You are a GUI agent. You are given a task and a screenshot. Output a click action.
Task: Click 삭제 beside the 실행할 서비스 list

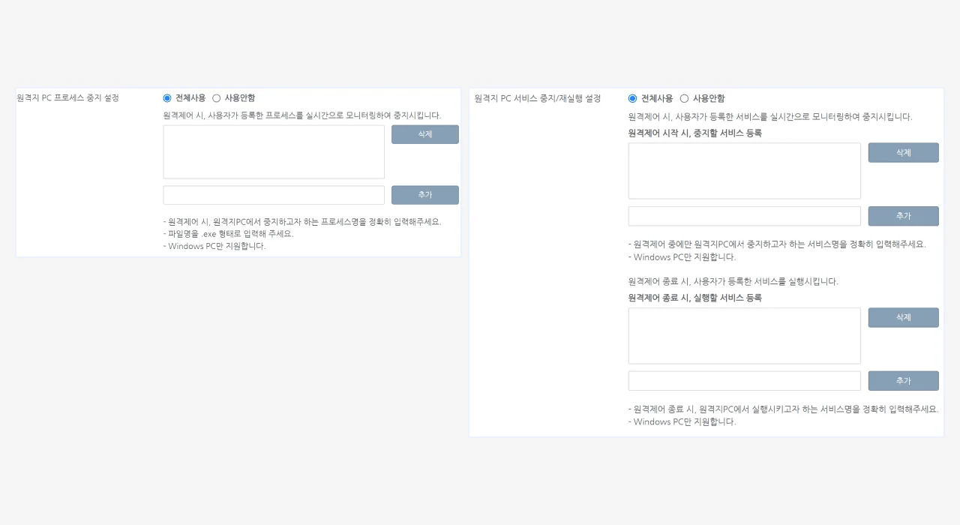903,317
